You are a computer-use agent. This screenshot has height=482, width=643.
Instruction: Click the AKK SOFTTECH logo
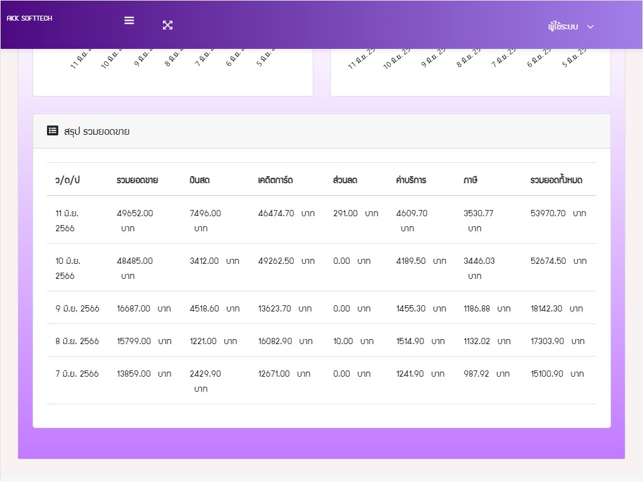pos(29,19)
